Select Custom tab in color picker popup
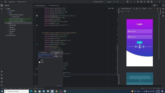 point(57,53)
